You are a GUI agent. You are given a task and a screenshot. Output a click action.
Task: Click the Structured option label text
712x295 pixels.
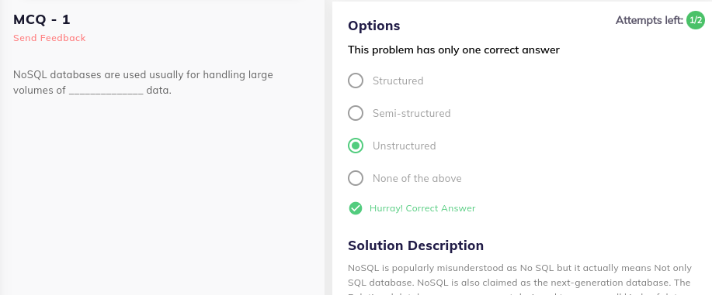coord(398,81)
